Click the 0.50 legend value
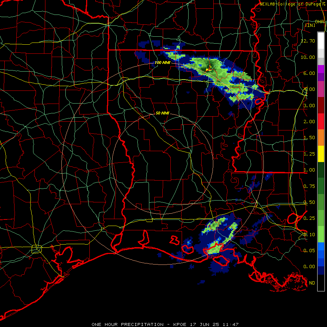 click(x=309, y=202)
